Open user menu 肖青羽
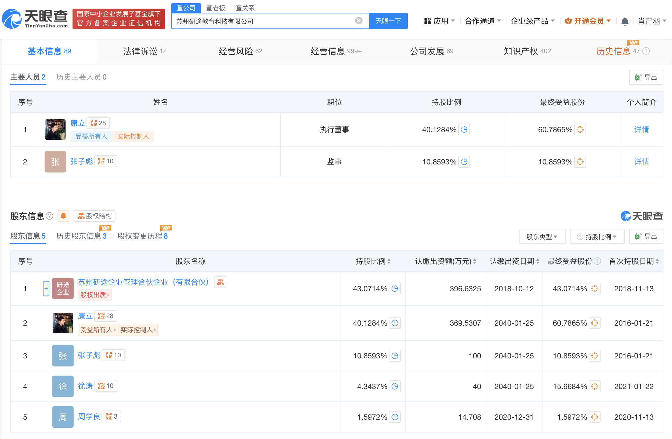The image size is (672, 439). [652, 21]
